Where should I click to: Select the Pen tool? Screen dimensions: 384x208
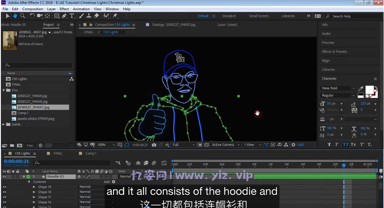[64, 16]
